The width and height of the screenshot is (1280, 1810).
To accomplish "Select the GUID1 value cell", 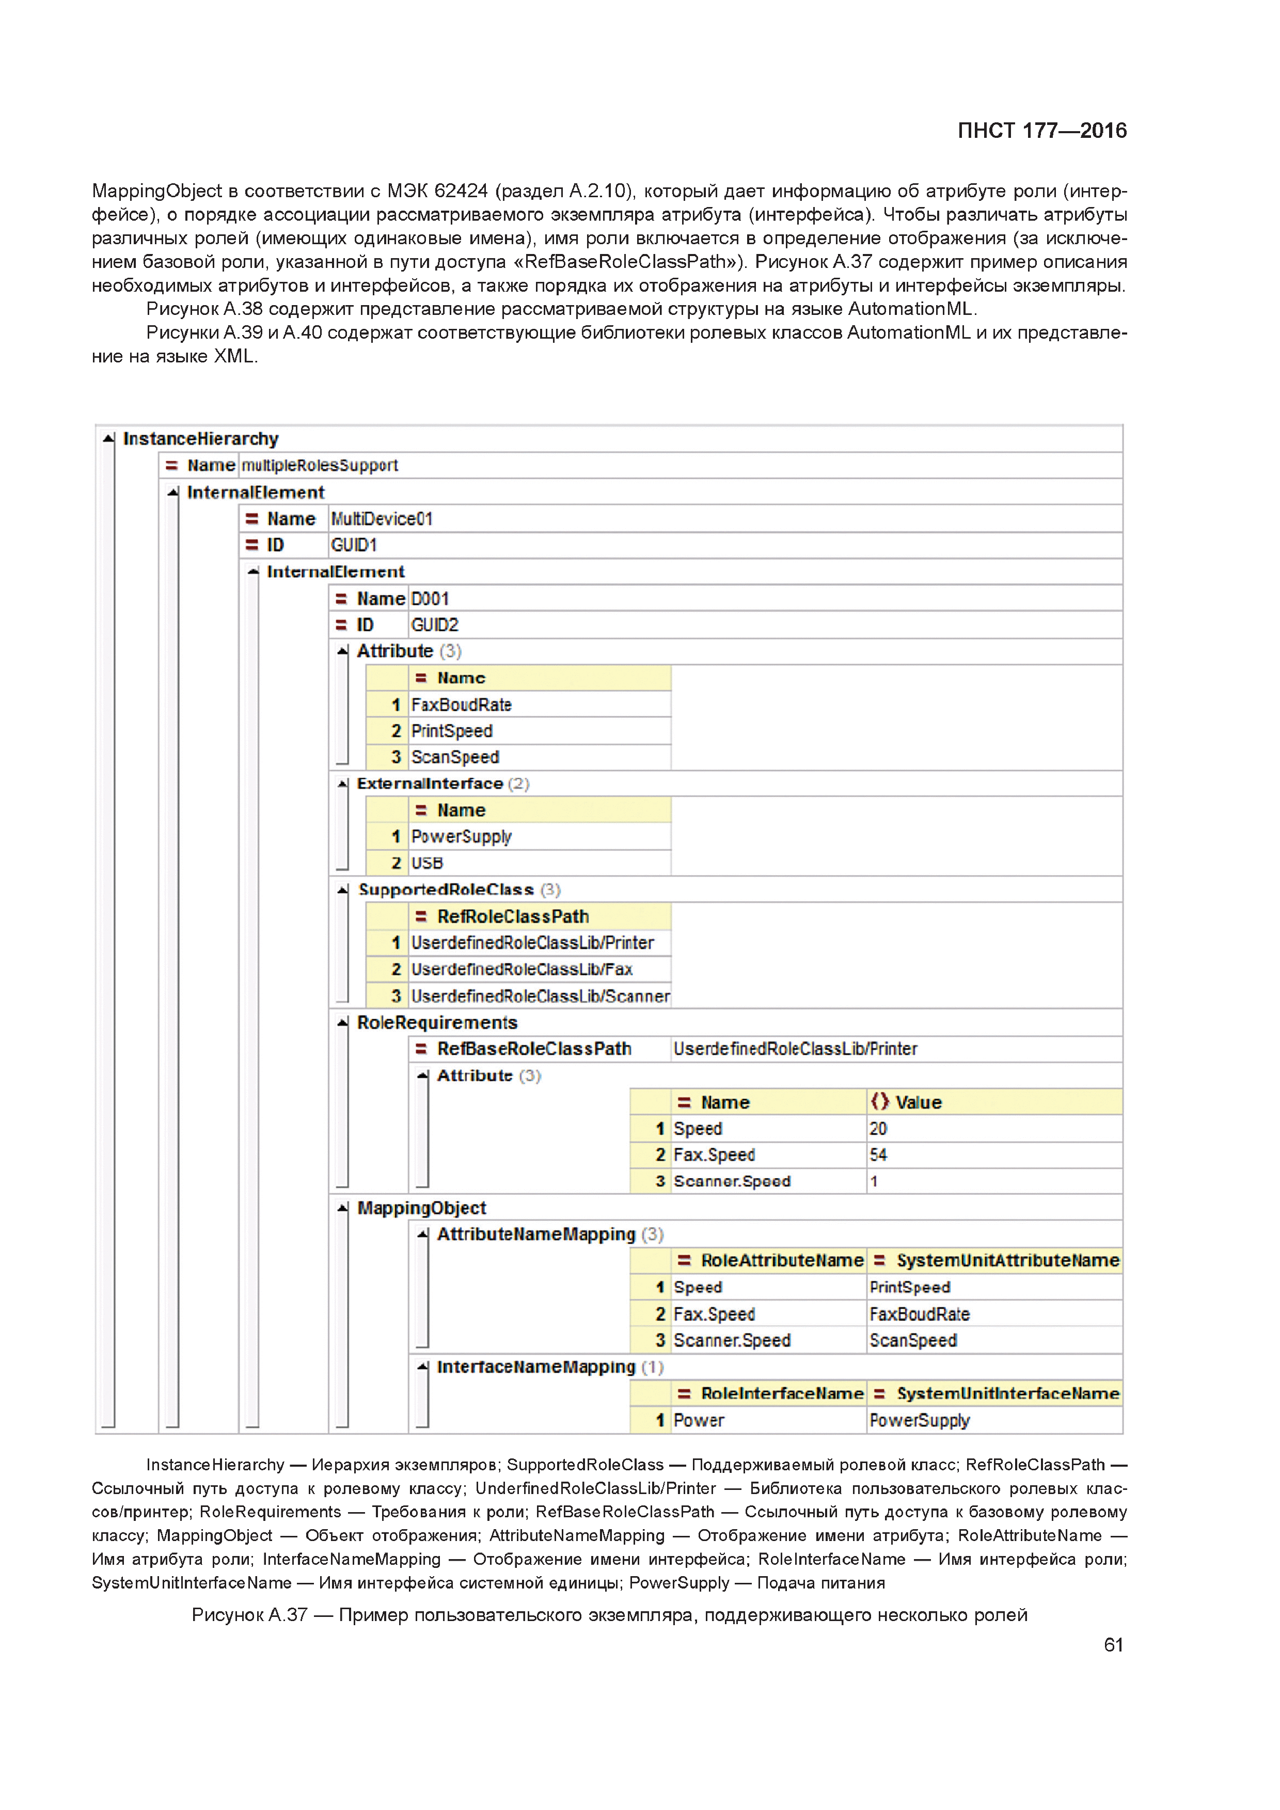I will click(725, 545).
